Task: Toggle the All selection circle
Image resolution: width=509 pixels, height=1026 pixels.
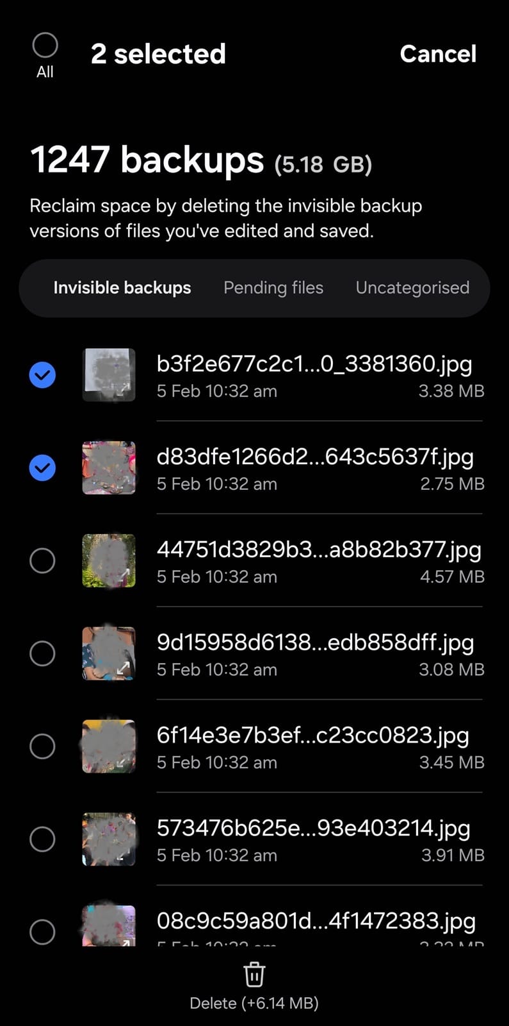Action: click(x=45, y=46)
